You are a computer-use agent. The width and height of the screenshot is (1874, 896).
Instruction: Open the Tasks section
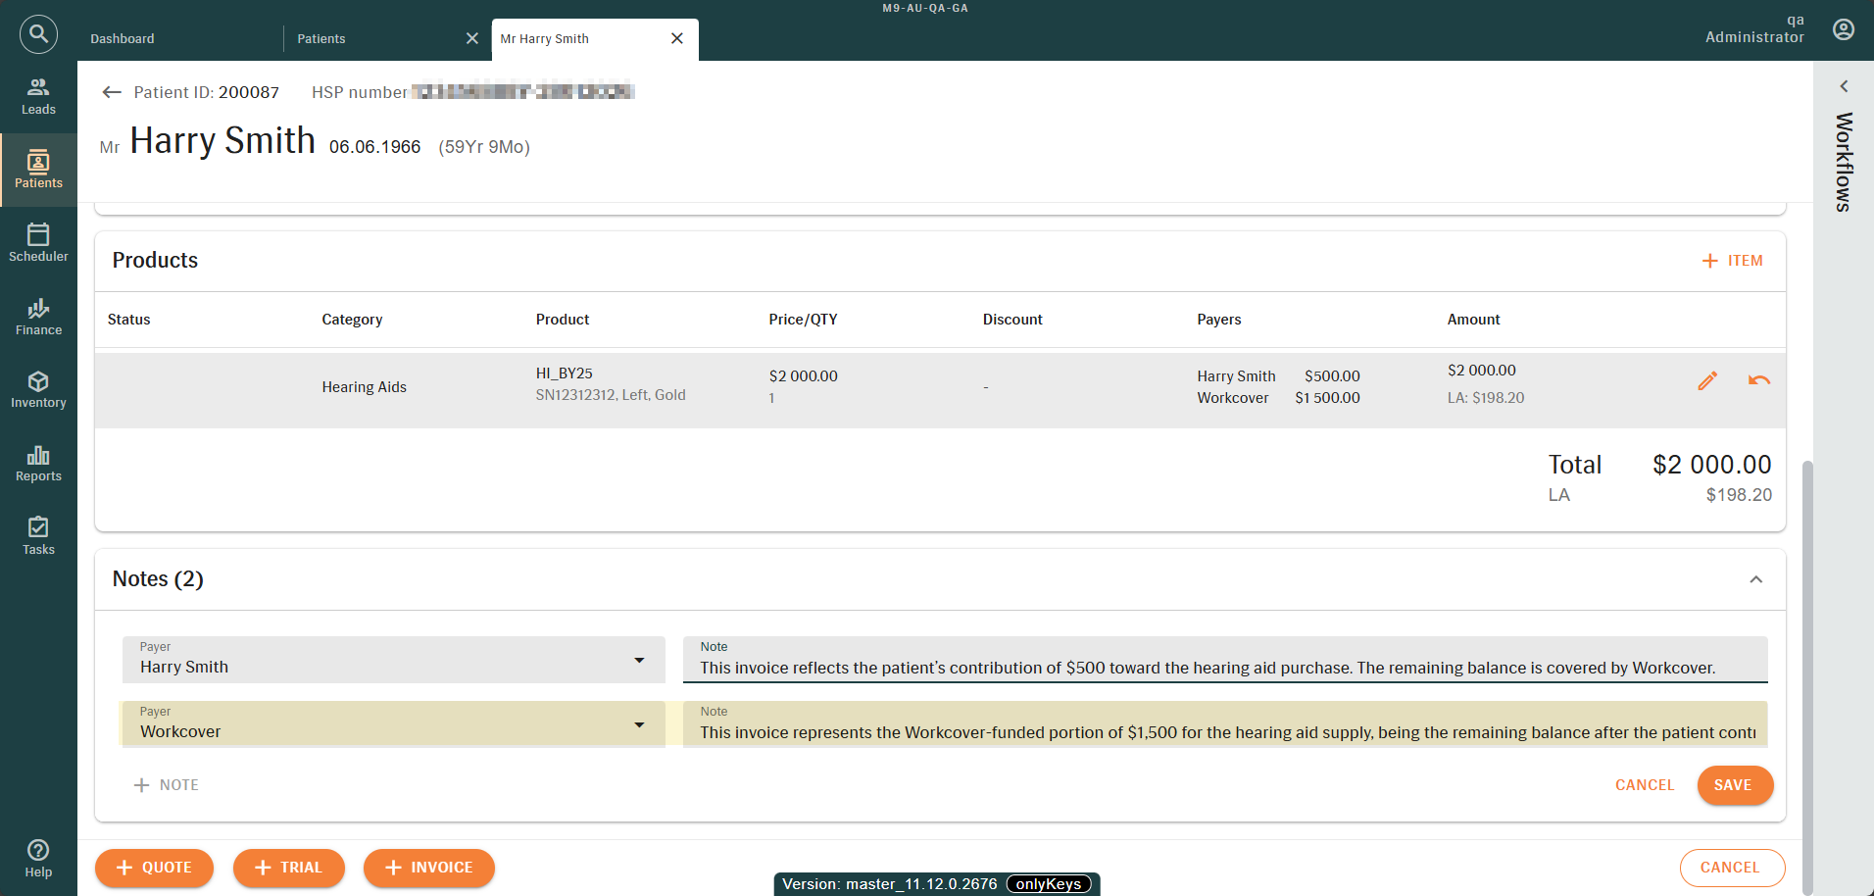point(38,536)
